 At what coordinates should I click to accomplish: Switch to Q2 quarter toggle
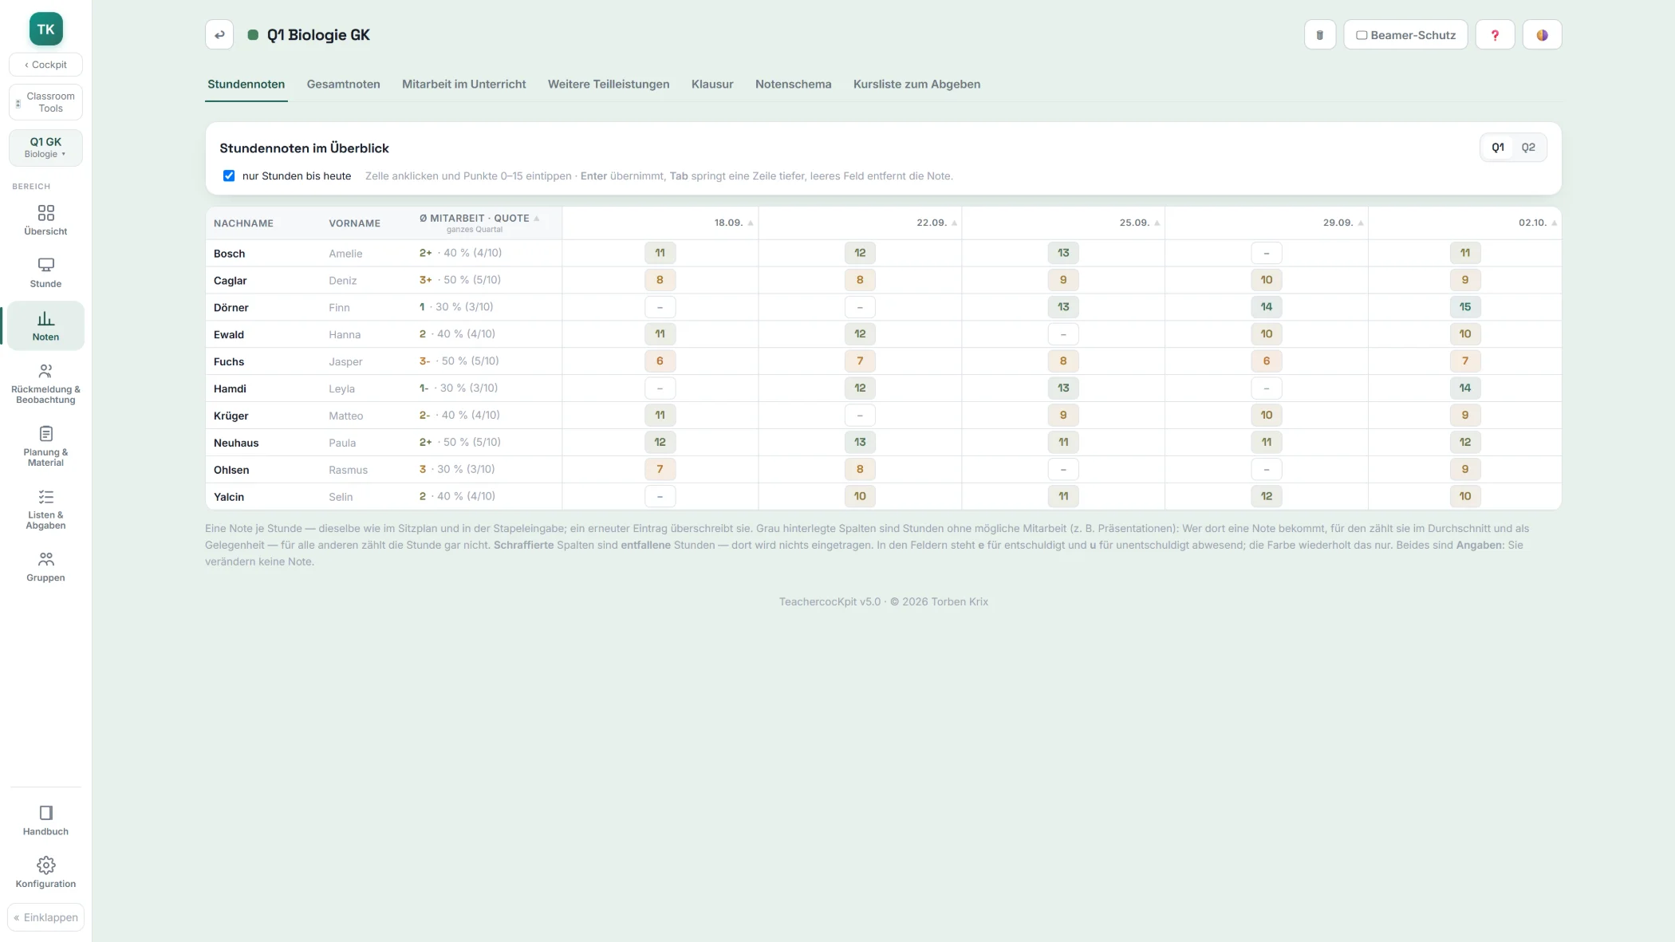[1528, 148]
